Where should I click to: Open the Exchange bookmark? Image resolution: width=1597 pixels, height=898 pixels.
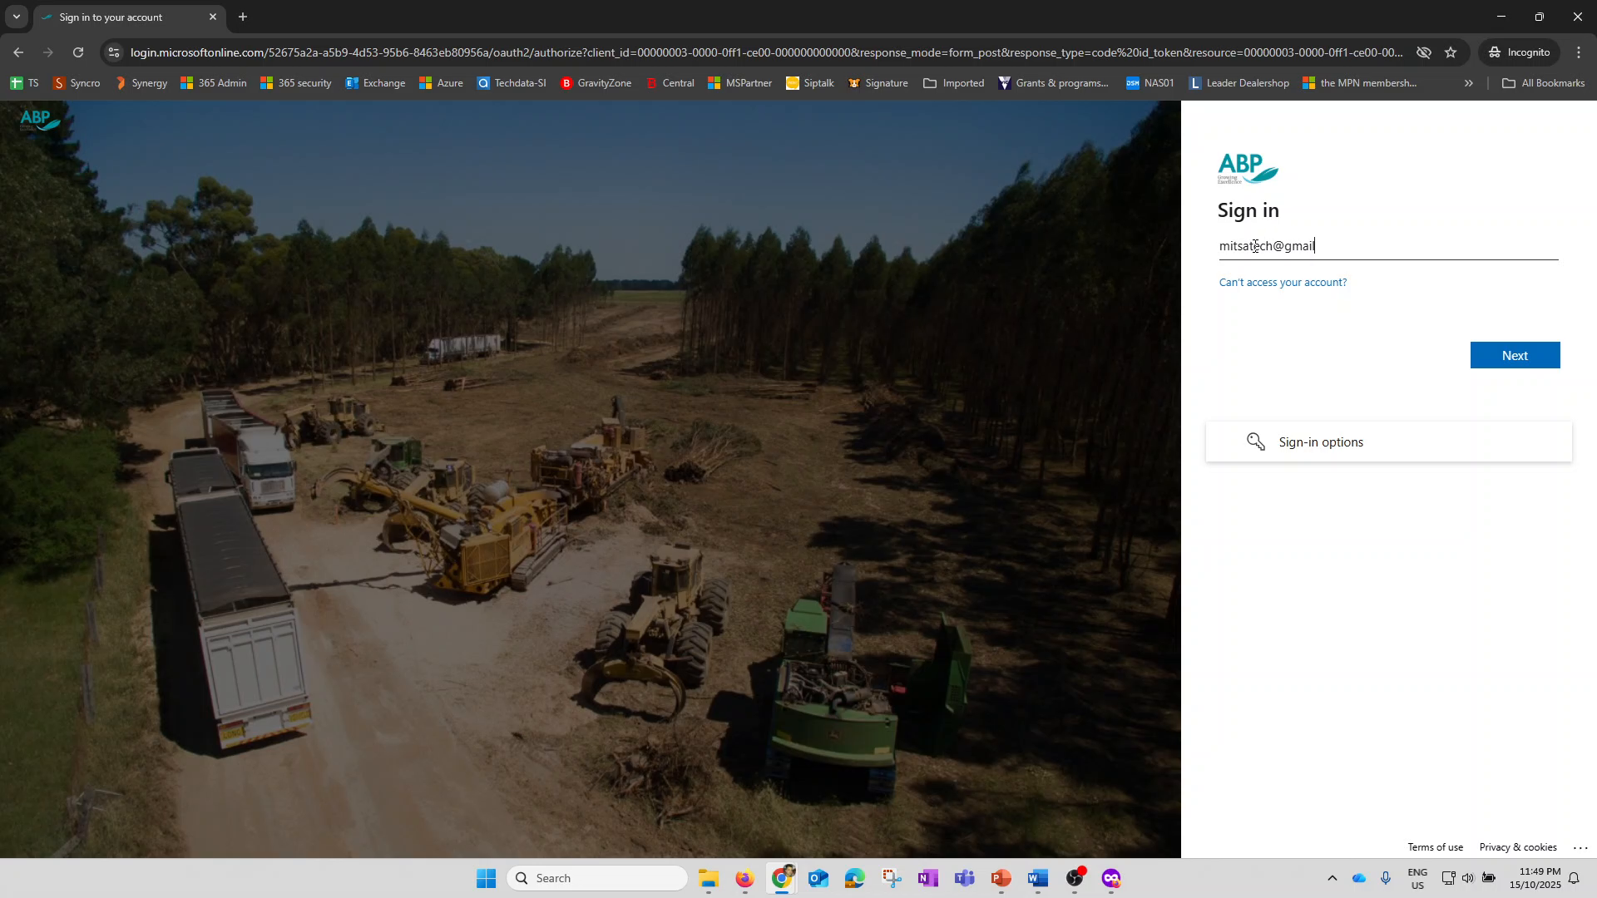(376, 82)
